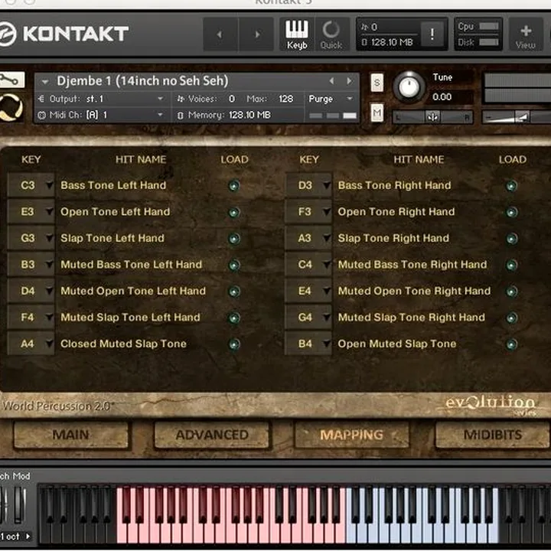Toggle load for Slap Tone Right Hand
Screen dimensions: 551x551
coord(511,239)
